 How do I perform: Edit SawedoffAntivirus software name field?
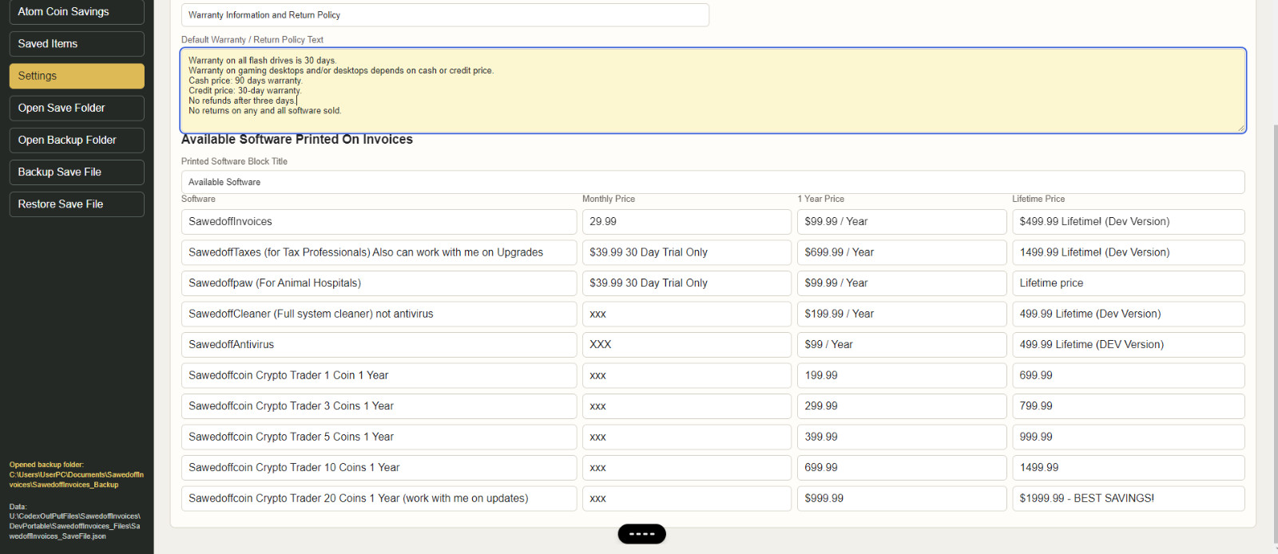point(379,345)
